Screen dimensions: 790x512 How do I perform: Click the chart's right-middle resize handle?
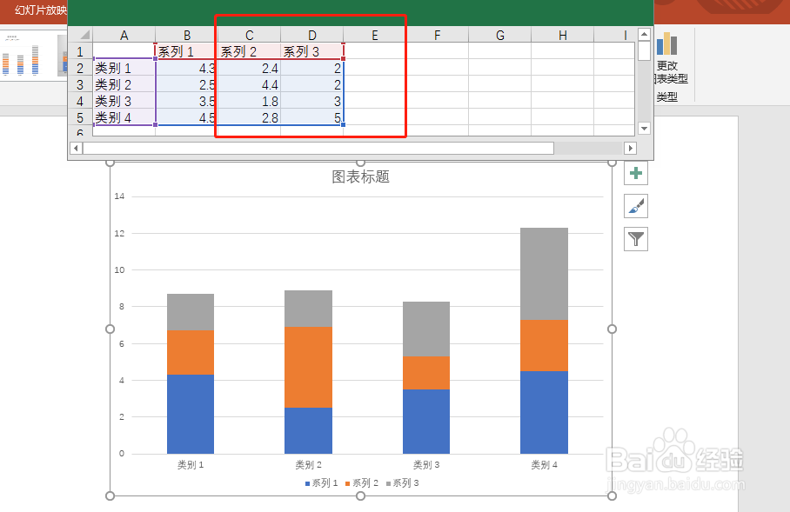[x=613, y=329]
